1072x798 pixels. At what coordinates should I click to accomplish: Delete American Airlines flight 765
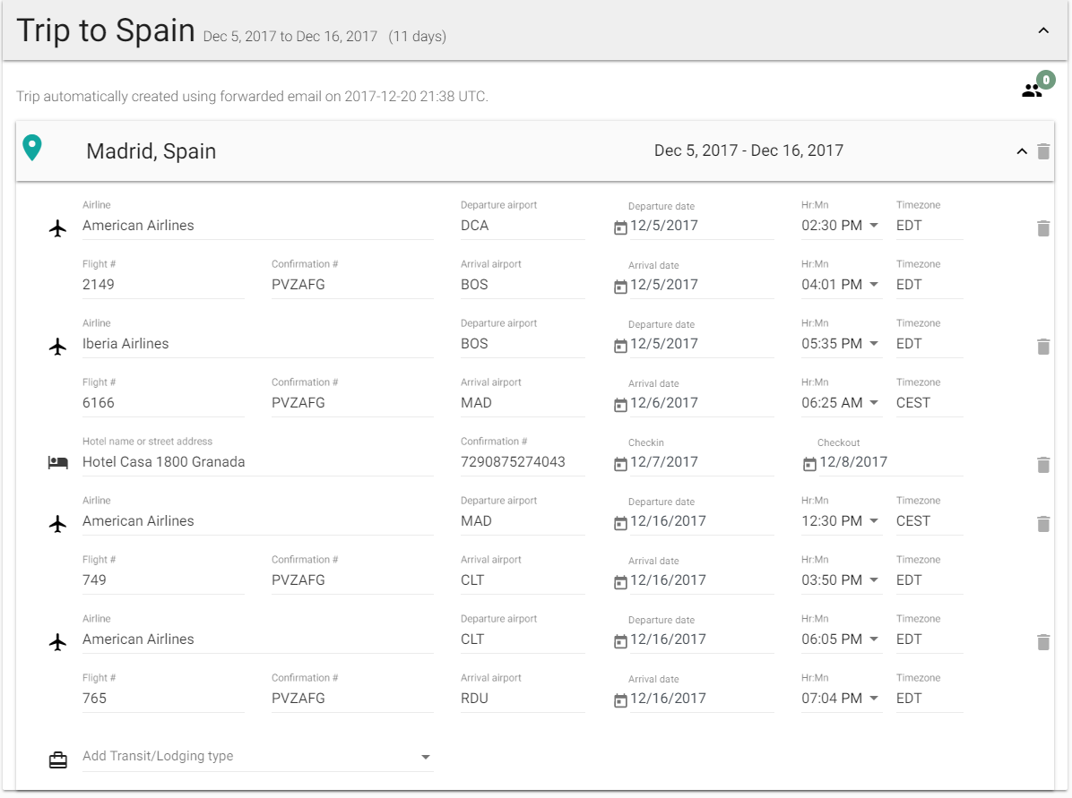1043,642
